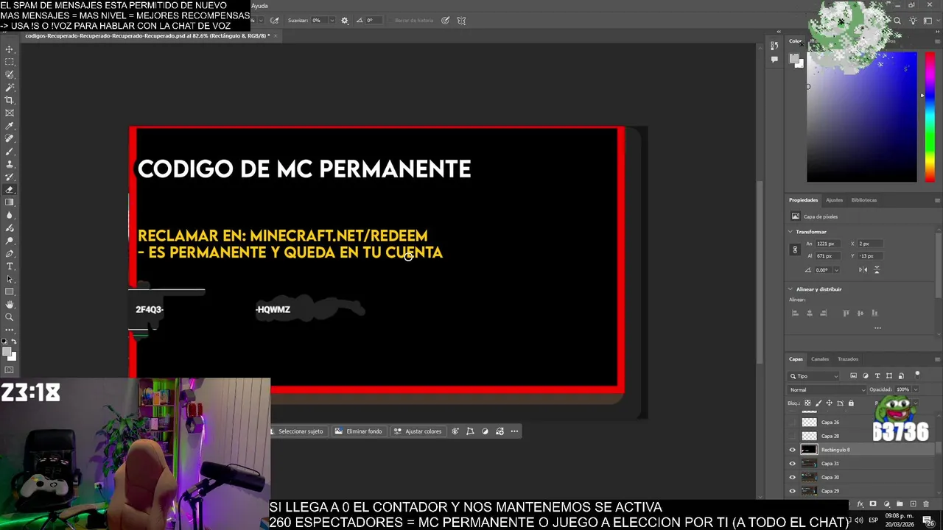This screenshot has height=530, width=943.
Task: Hide the Capa 29 layer
Action: point(793,491)
